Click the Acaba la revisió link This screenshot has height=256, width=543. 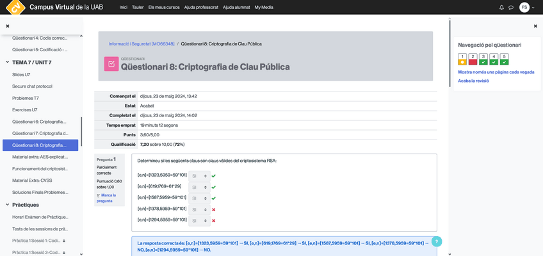point(474,81)
